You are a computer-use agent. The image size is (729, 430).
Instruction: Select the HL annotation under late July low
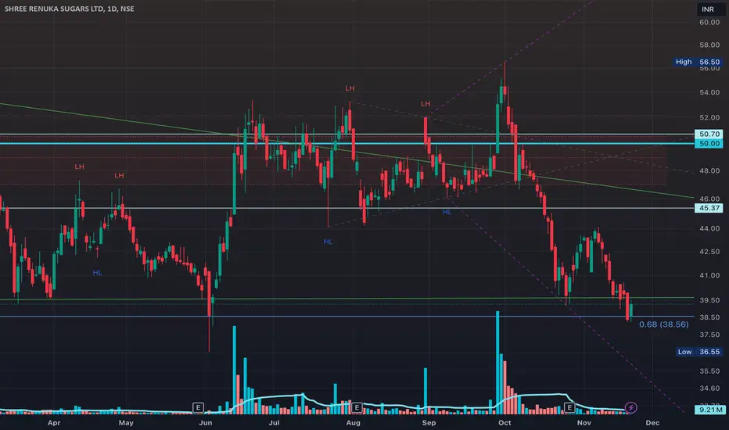tap(328, 242)
